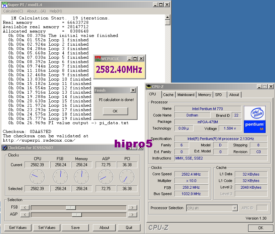Increase AGP with the right arrow button
Image resolution: width=275 pixels, height=234 pixels.
click(x=132, y=215)
